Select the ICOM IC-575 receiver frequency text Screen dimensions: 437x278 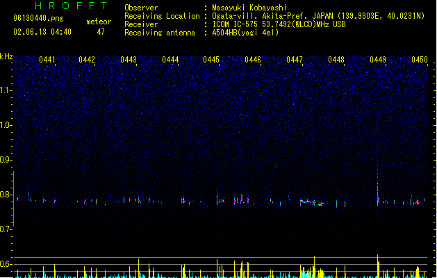[x=279, y=24]
